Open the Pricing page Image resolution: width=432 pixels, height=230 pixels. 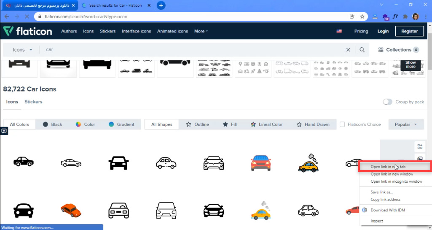tap(361, 31)
